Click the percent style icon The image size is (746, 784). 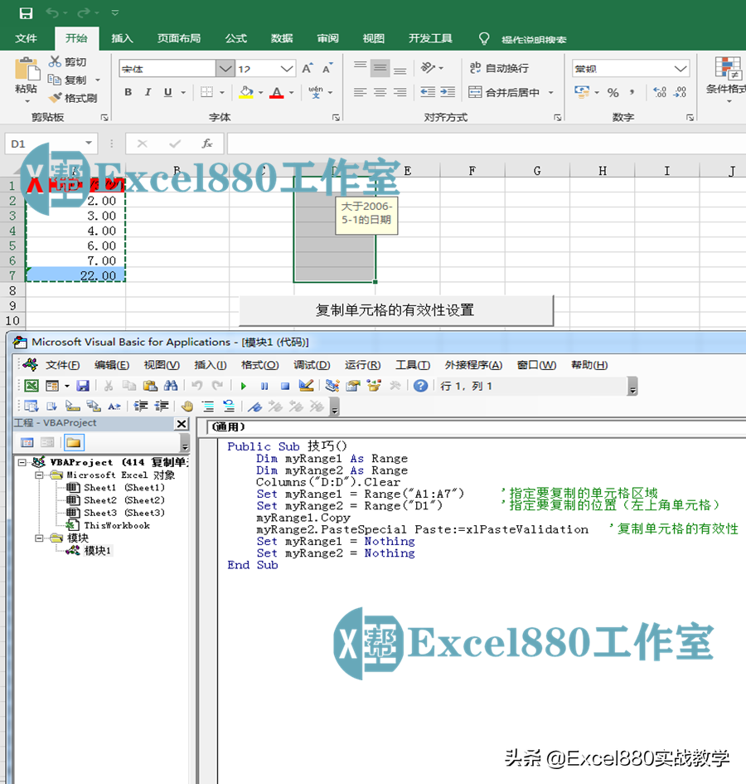[x=613, y=92]
